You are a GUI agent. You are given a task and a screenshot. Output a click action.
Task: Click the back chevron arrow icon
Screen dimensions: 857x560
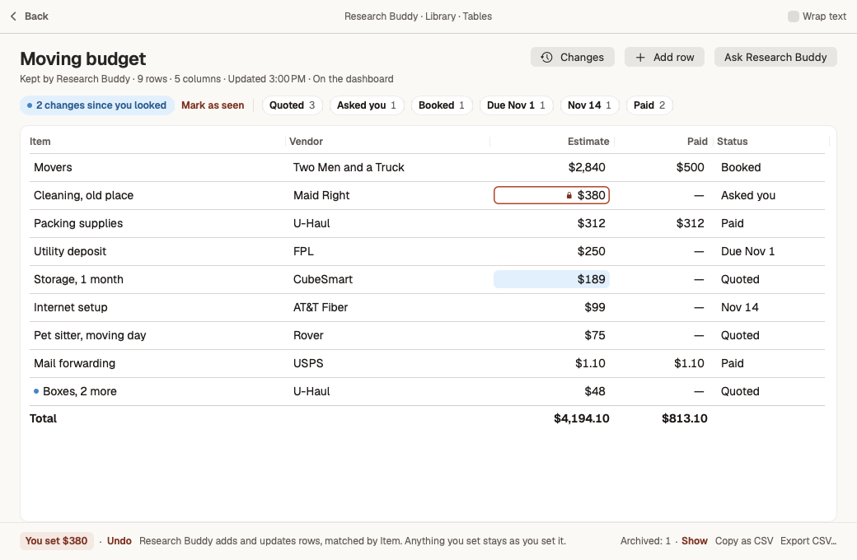(x=14, y=16)
